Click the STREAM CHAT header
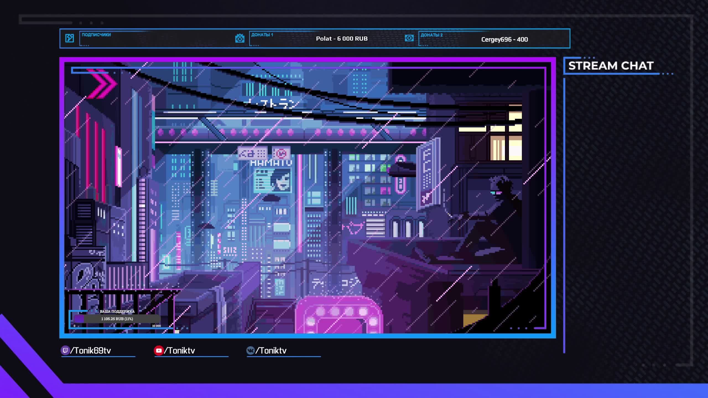Viewport: 708px width, 398px height. click(x=611, y=66)
